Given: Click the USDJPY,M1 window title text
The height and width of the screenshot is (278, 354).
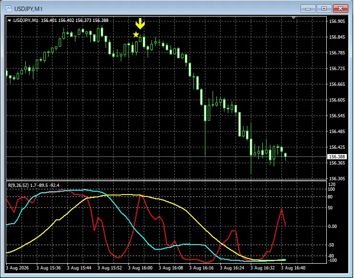Looking at the screenshot, I should tap(29, 9).
